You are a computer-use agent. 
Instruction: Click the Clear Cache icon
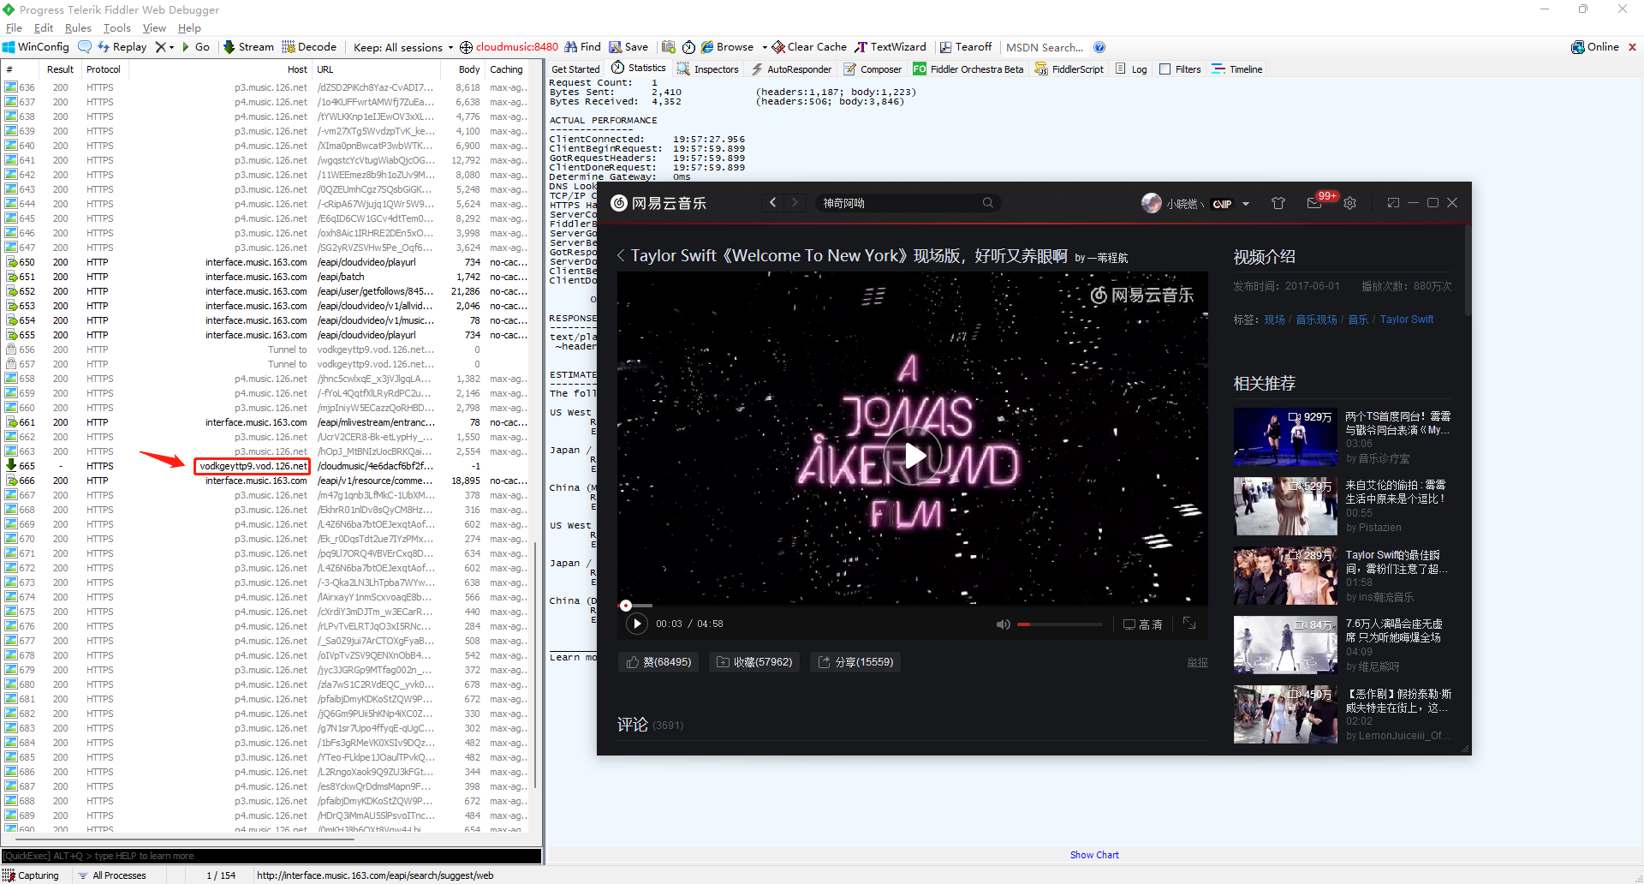777,47
